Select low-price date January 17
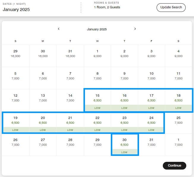 pyautogui.click(x=152, y=100)
